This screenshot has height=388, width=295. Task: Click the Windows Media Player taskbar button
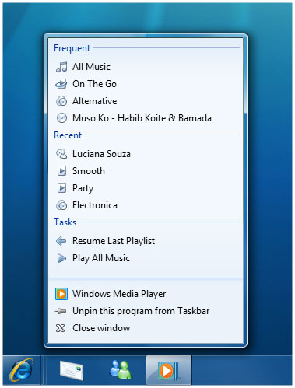pyautogui.click(x=169, y=370)
